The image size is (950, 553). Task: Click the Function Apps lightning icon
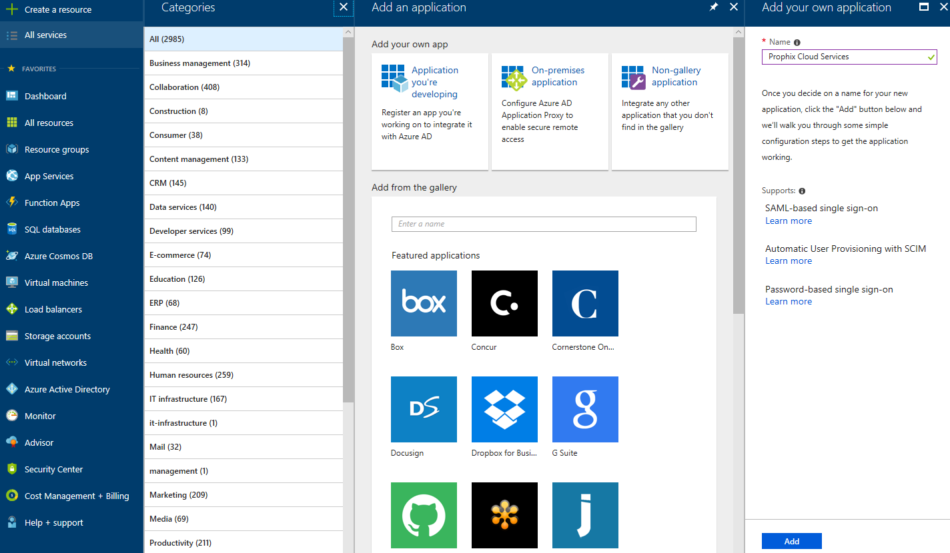click(11, 203)
